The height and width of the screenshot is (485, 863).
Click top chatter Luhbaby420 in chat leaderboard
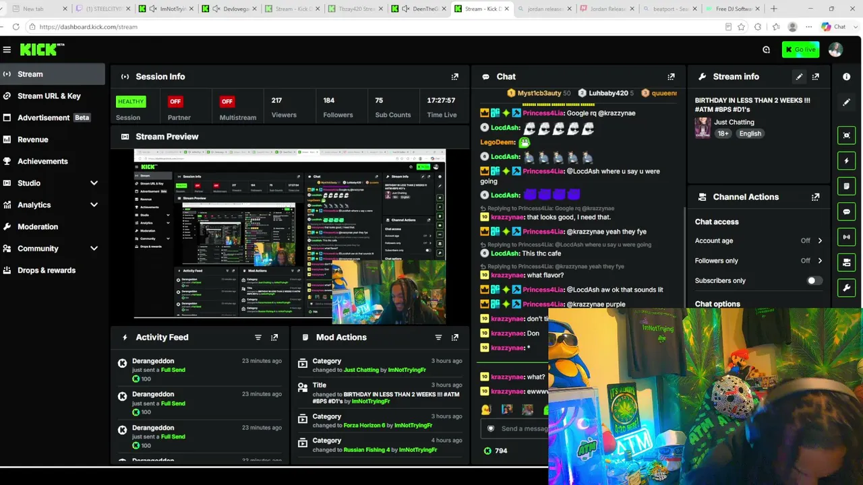[x=608, y=93]
